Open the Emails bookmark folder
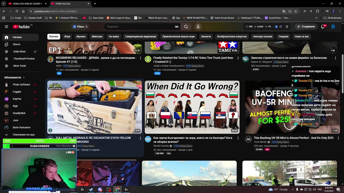Viewport: 344px width, 193px height. (16, 18)
